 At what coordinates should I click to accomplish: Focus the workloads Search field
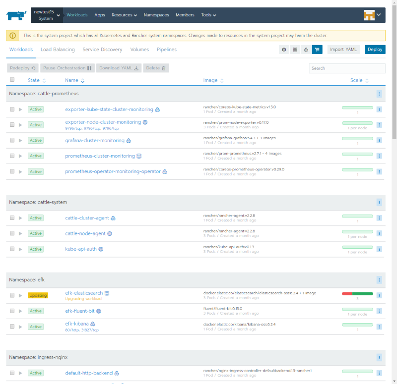(347, 68)
